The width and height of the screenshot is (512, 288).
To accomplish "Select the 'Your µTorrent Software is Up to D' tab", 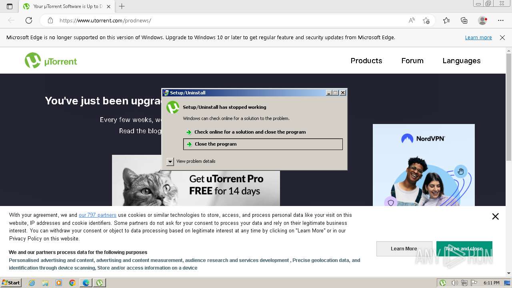I will (68, 6).
